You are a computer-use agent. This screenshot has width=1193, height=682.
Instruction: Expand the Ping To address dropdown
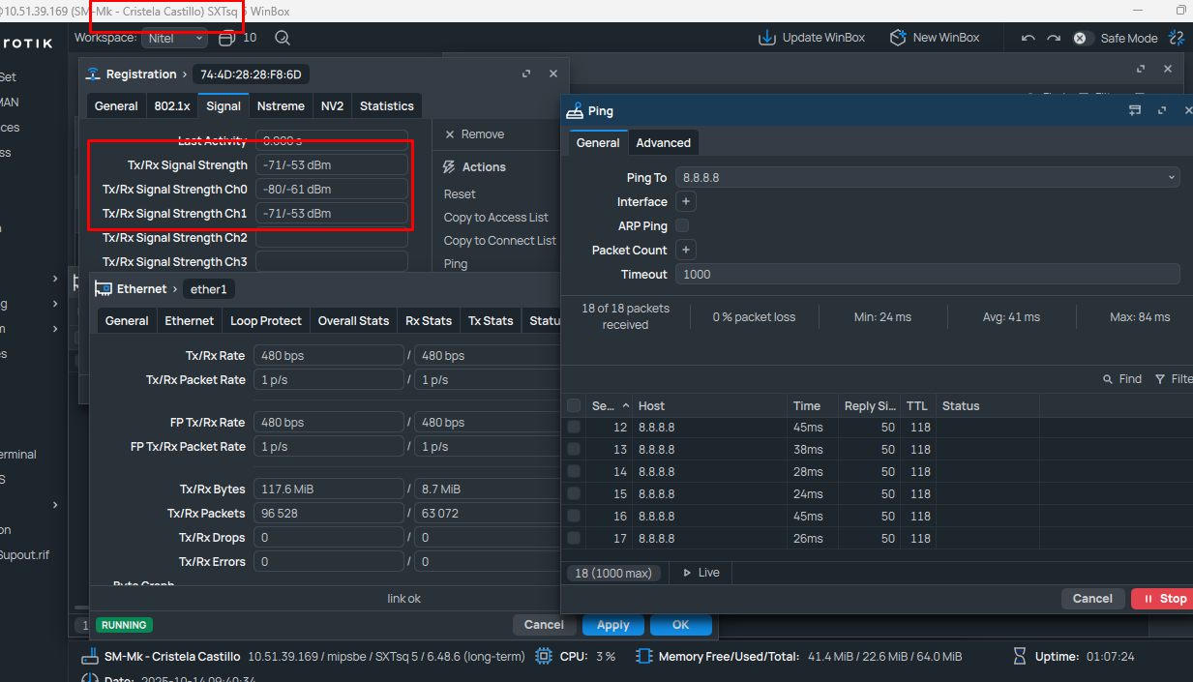1172,177
